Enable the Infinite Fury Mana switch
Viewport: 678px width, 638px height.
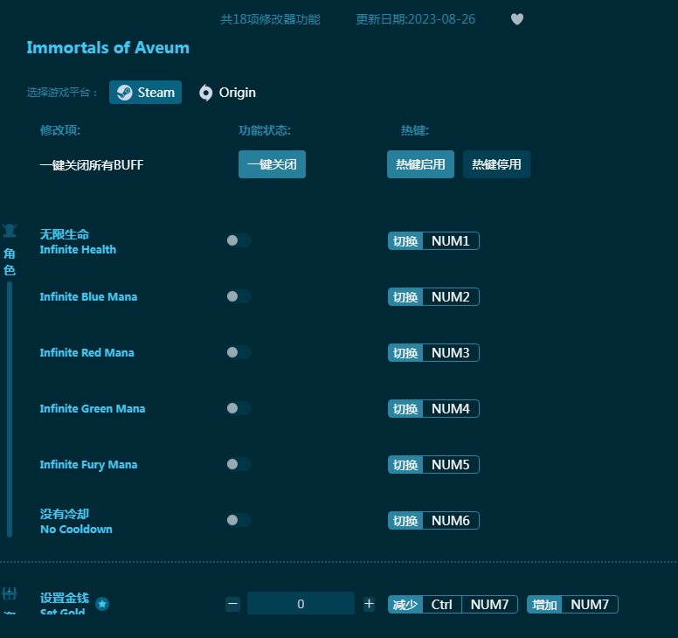coord(238,464)
